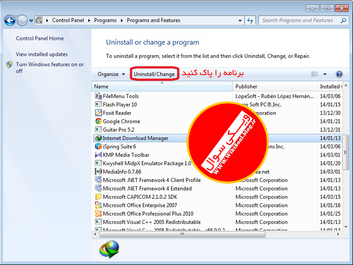Click the Visual C++ 2005 Redistributable icon

[x=98, y=222]
